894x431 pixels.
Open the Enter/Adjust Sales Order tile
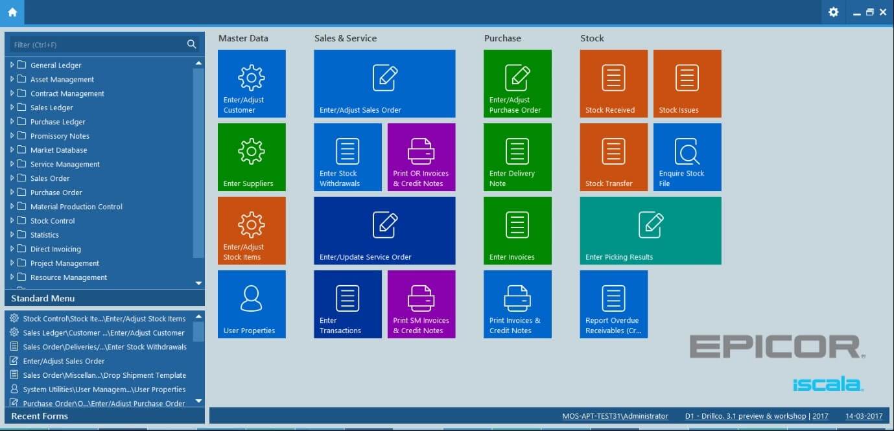384,84
